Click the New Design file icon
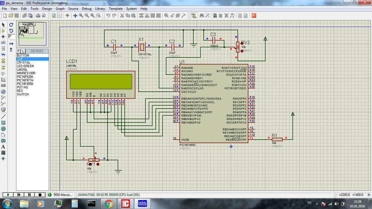Viewport: 372px width, 209px height. pyautogui.click(x=5, y=16)
